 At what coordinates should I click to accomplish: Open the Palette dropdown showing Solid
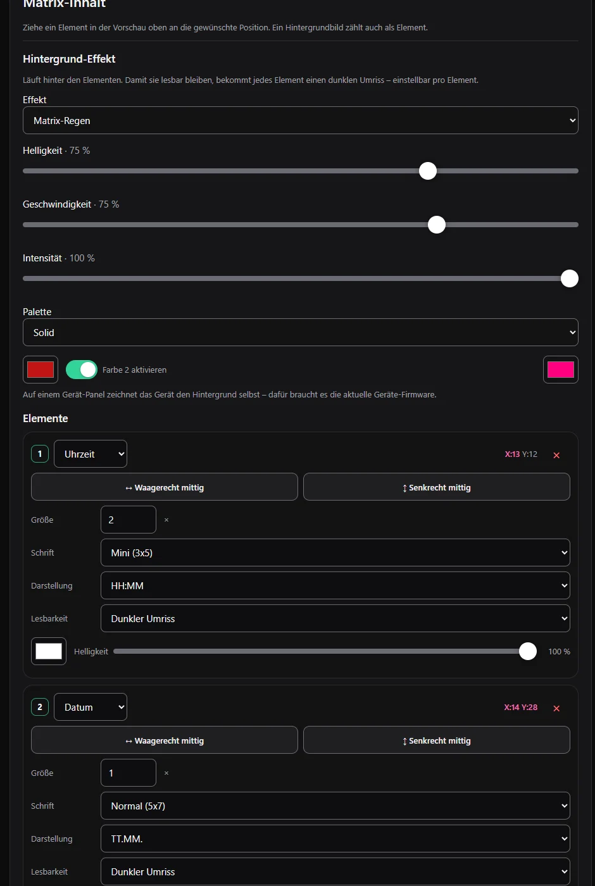[301, 332]
